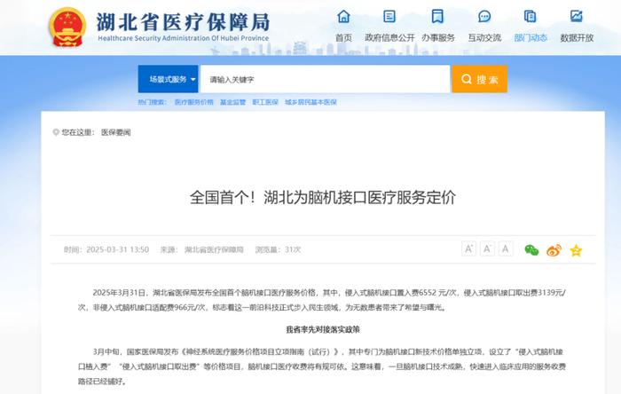621x394 pixels.
Task: Click hot search link 城乡居民基本医保
Action: (310, 102)
